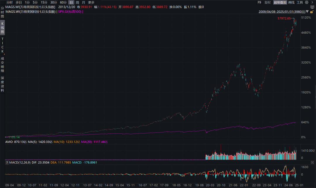Click the 5120% axis label
The image size is (316, 188).
[x=306, y=18]
